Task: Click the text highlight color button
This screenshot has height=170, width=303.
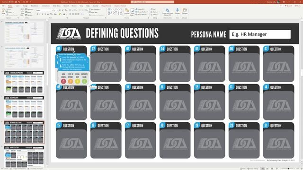Action: pyautogui.click(x=60, y=14)
